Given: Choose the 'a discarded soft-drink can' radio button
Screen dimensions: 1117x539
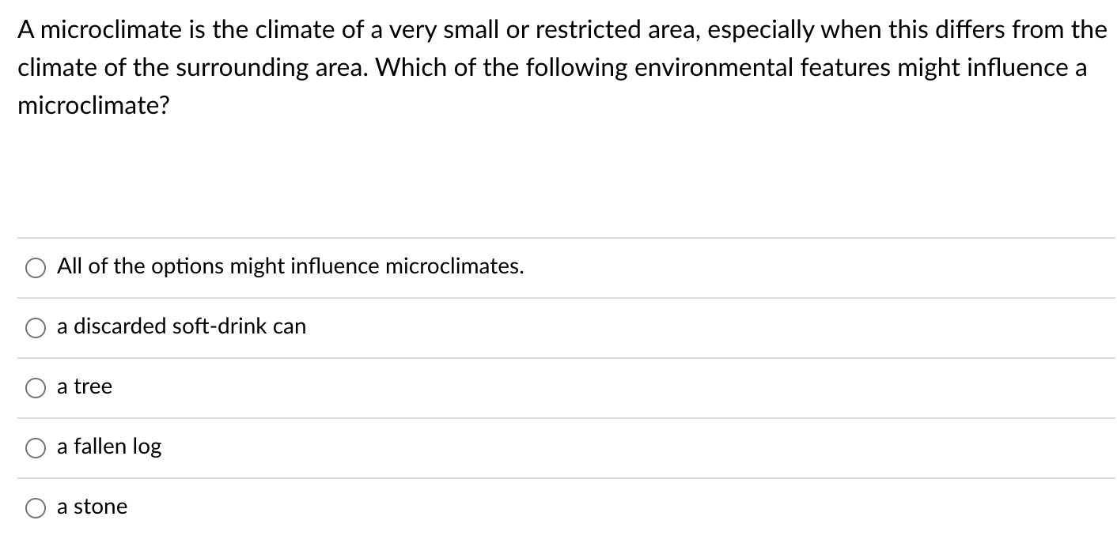Looking at the screenshot, I should (36, 329).
